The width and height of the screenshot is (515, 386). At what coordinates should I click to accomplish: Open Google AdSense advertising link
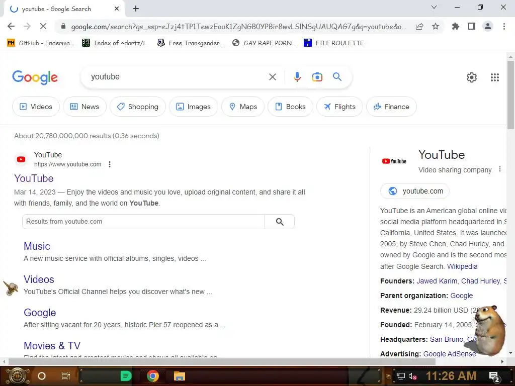(x=449, y=354)
